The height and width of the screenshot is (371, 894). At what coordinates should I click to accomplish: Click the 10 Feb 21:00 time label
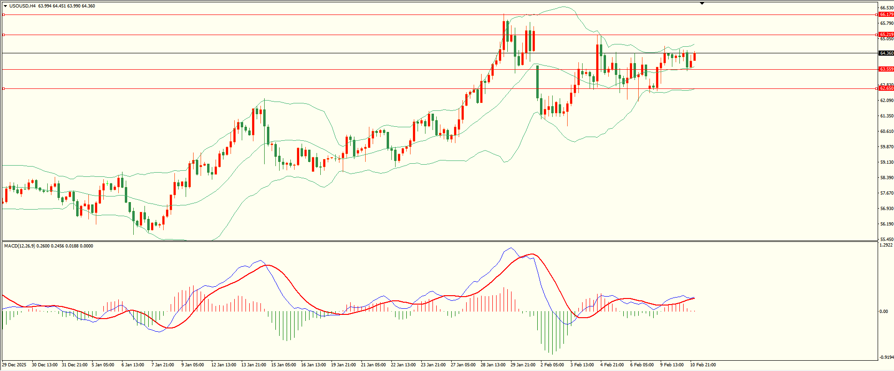click(703, 365)
